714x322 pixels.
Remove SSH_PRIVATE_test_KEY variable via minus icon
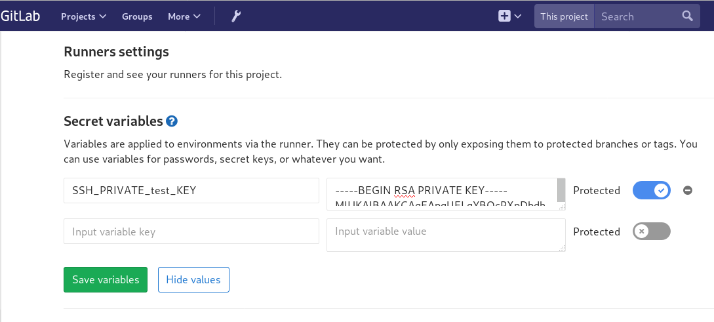tap(687, 190)
